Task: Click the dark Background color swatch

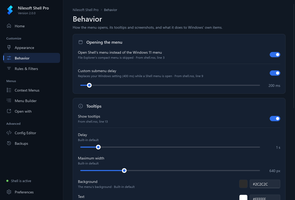Action: [243, 184]
